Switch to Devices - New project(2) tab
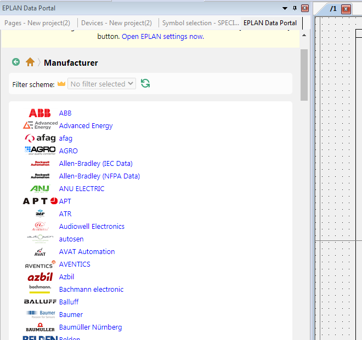 [x=116, y=23]
